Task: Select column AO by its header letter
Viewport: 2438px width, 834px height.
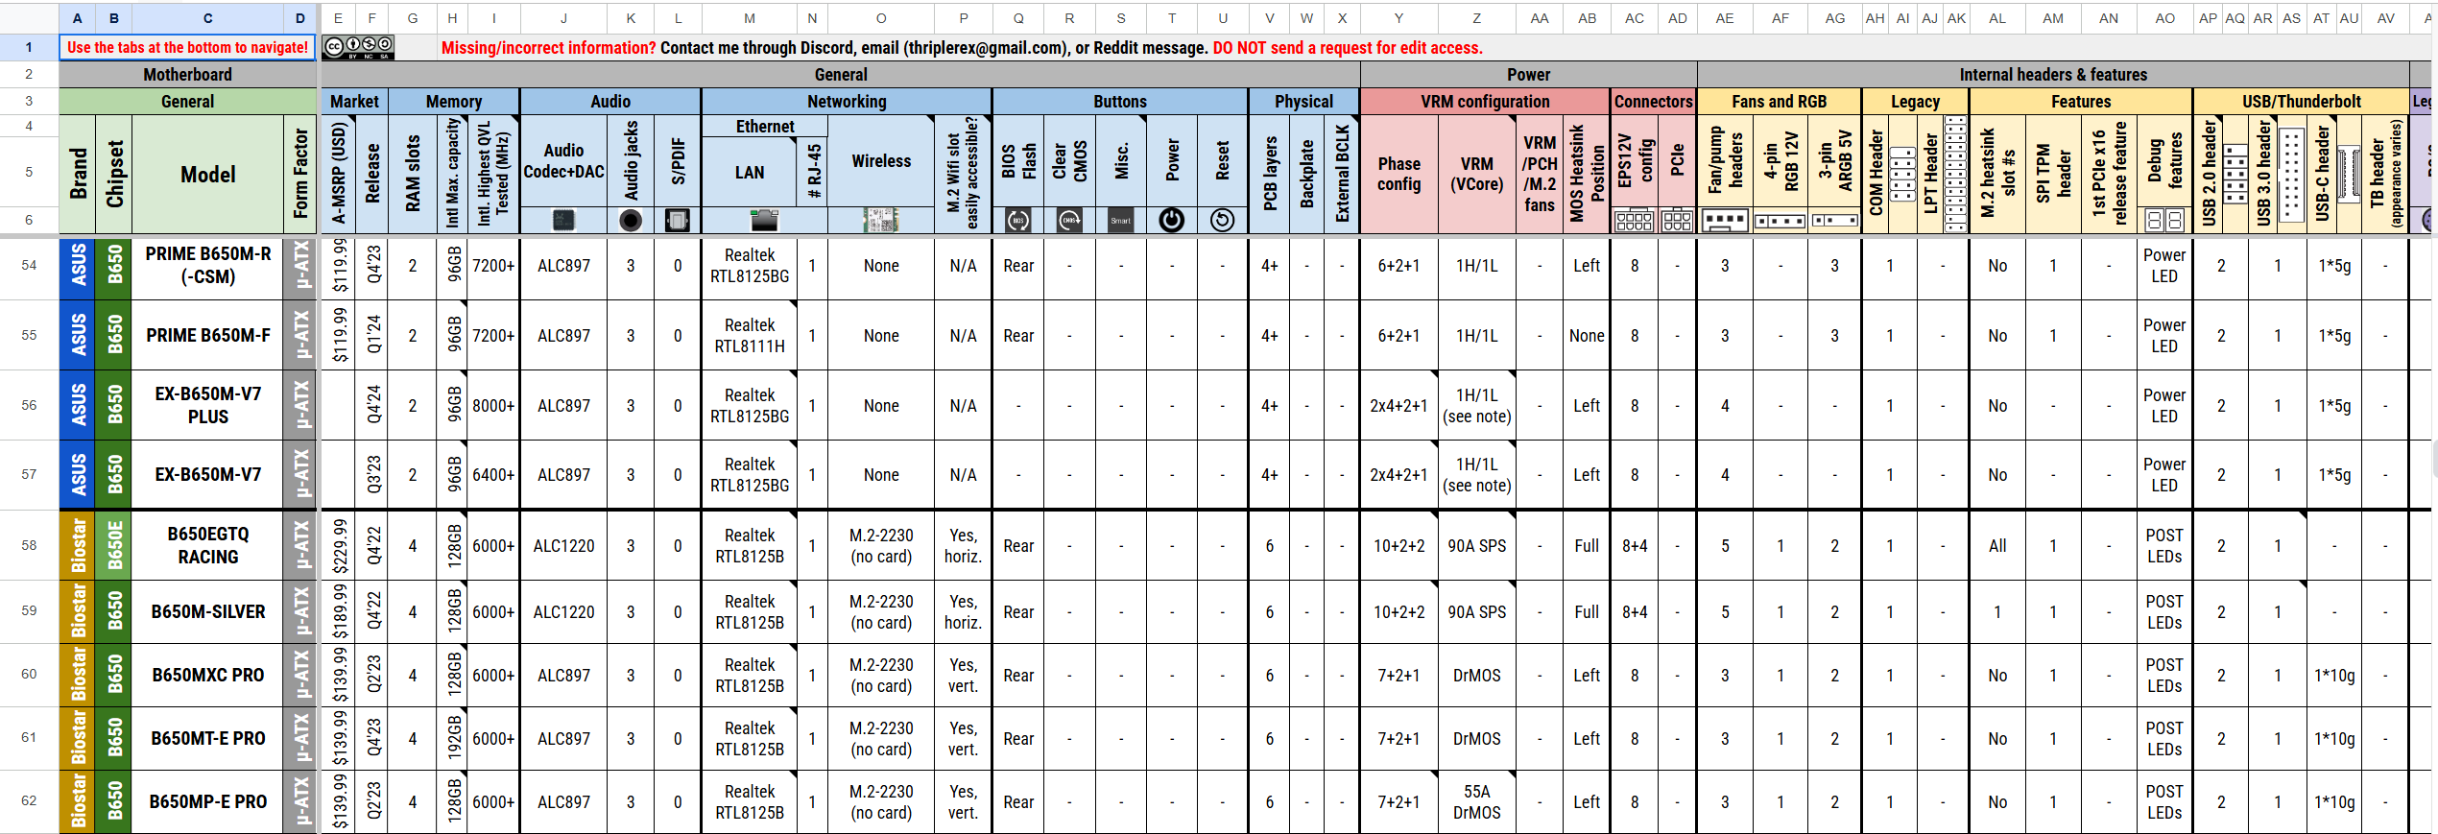Action: coord(2164,18)
